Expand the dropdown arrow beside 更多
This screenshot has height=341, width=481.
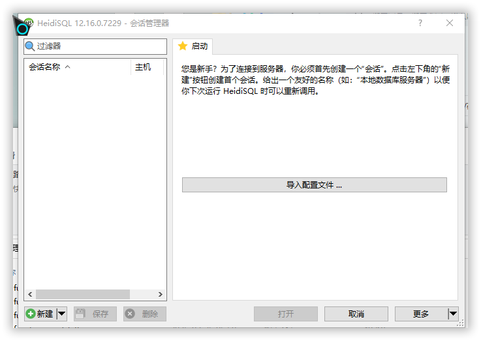click(x=452, y=314)
